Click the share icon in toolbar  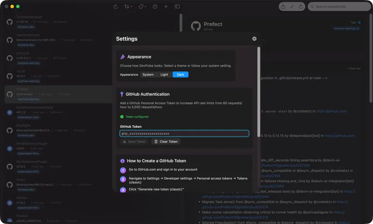click(283, 7)
